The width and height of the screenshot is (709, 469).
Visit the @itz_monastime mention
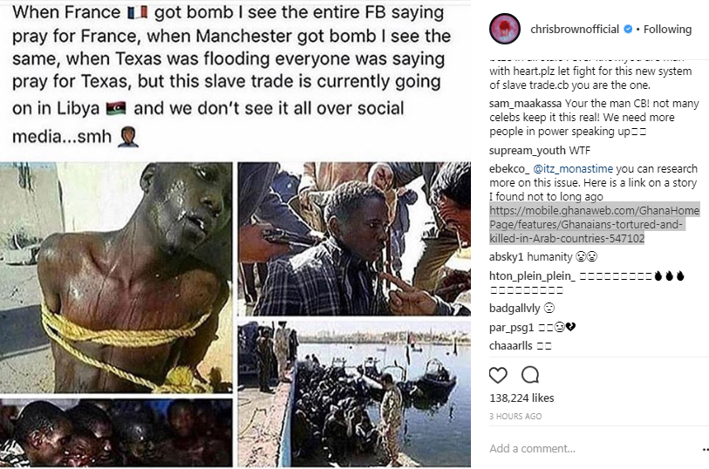(573, 169)
